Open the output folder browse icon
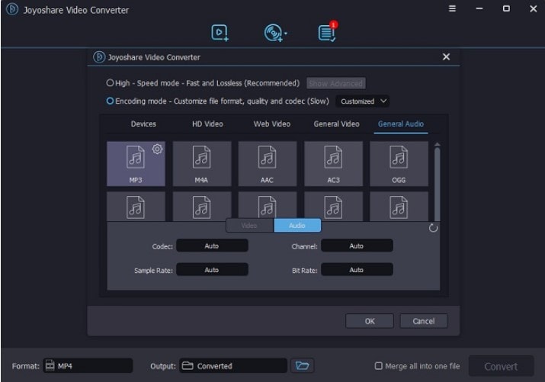 [302, 366]
